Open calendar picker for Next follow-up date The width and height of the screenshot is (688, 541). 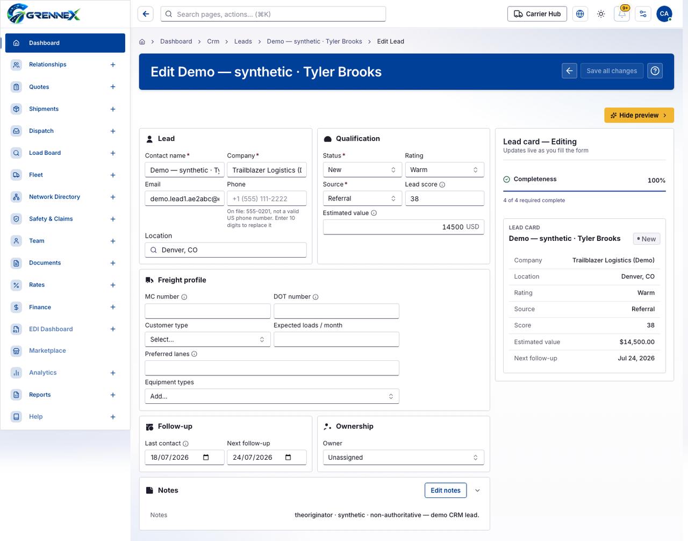[288, 458]
